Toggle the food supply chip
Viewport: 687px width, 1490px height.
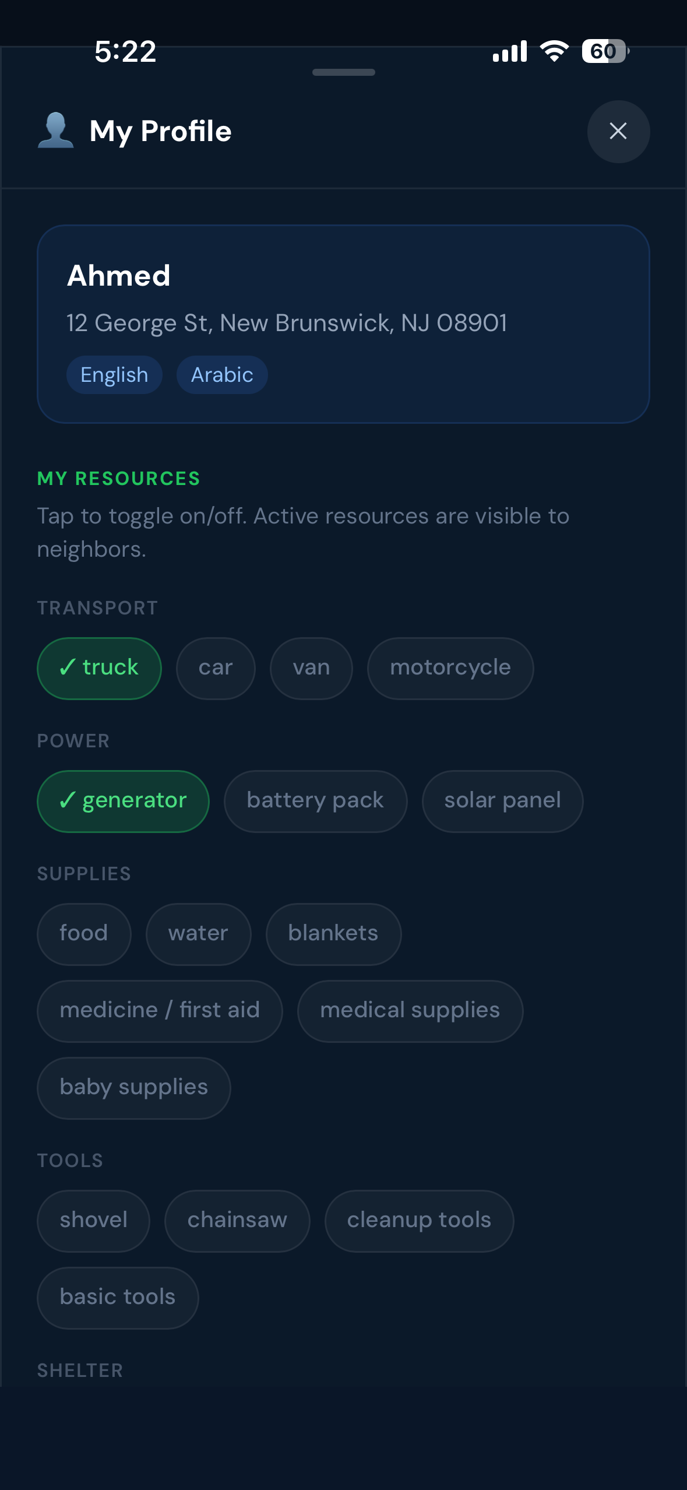pos(84,934)
